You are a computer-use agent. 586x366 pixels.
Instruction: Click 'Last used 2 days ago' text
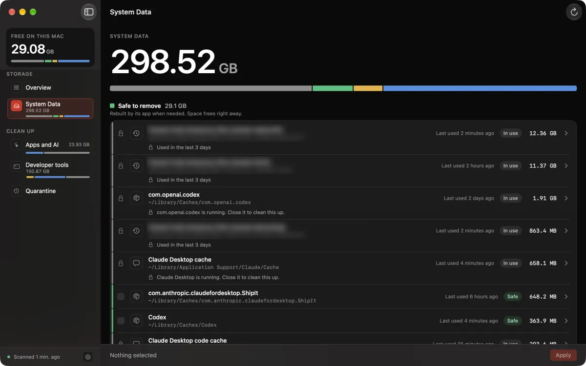coord(469,198)
